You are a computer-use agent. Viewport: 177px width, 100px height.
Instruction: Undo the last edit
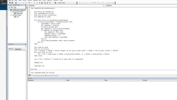(x=29, y=3)
